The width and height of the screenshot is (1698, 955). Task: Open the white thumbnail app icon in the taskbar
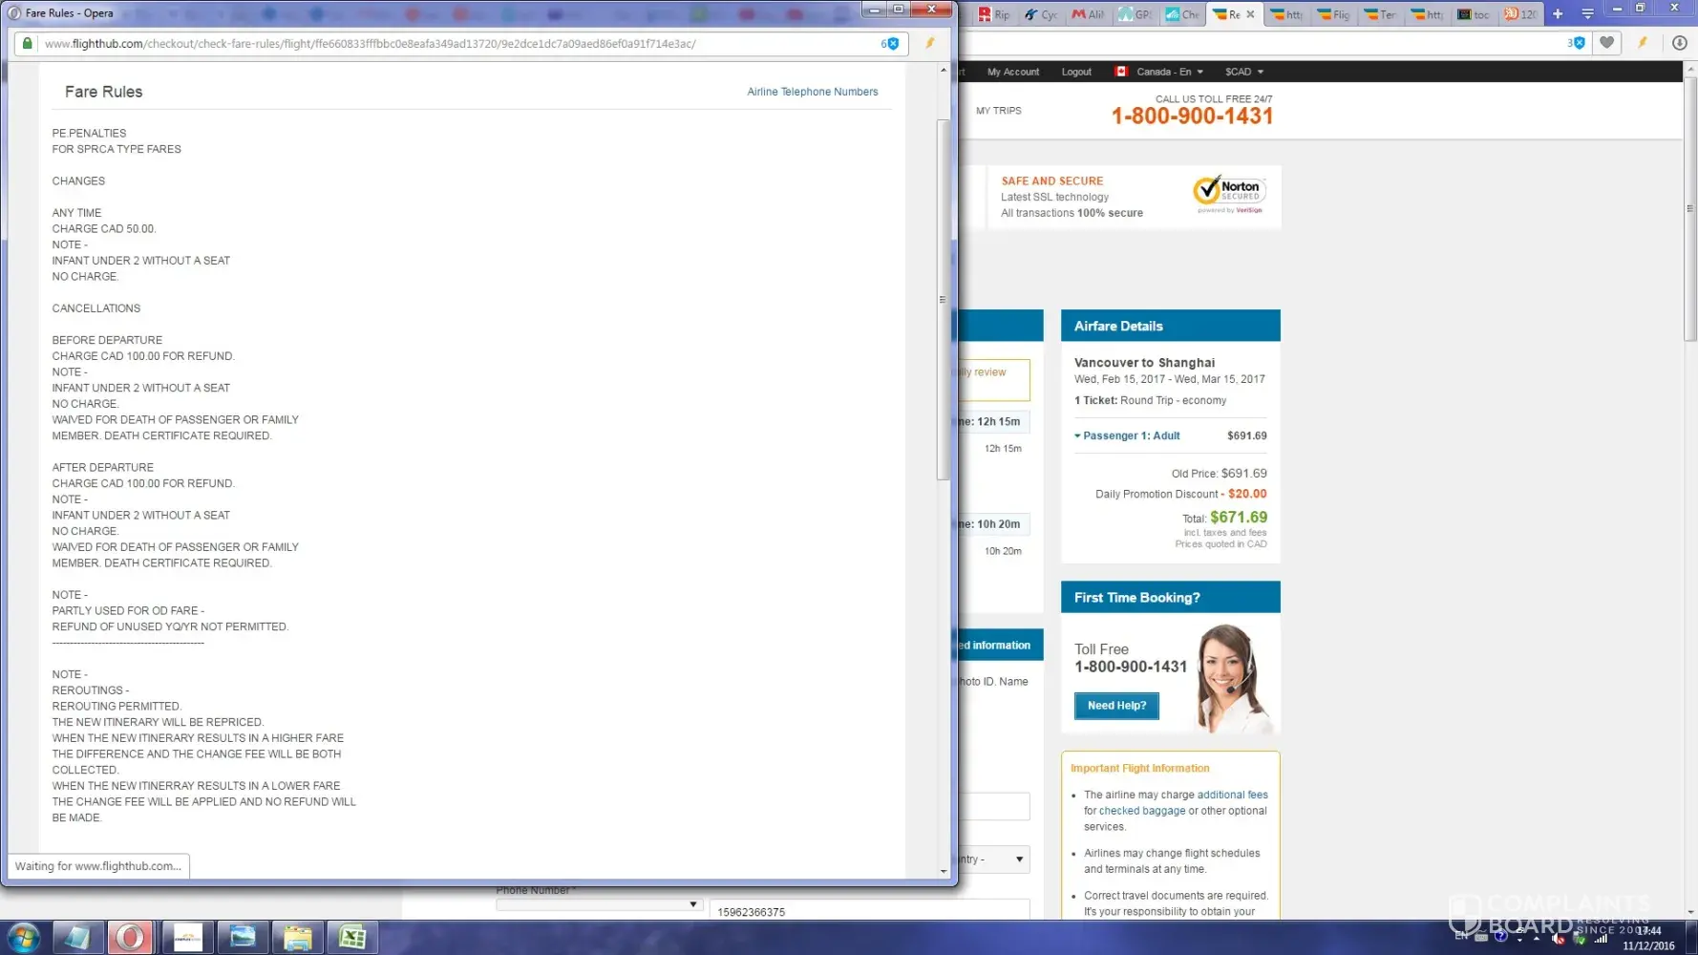click(x=187, y=937)
